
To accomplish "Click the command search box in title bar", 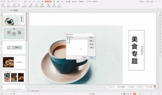I will coord(92,2).
